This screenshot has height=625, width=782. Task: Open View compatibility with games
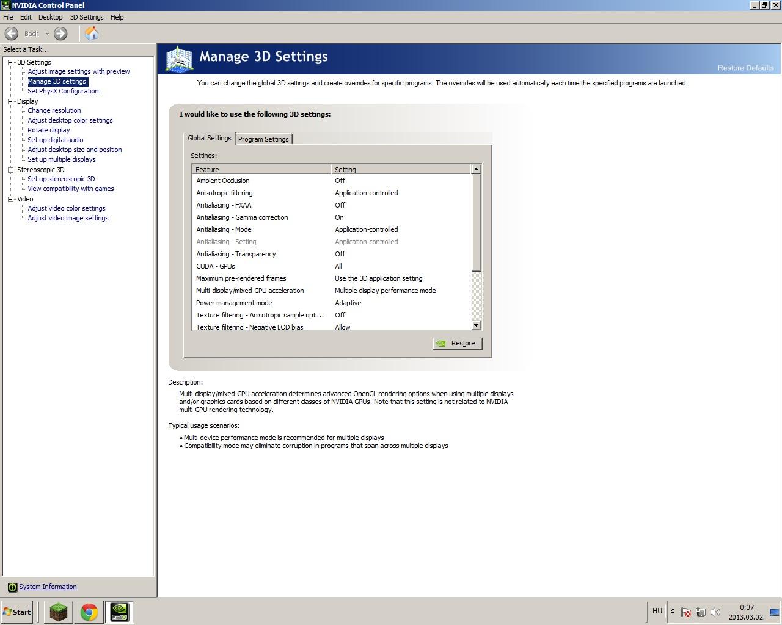71,189
